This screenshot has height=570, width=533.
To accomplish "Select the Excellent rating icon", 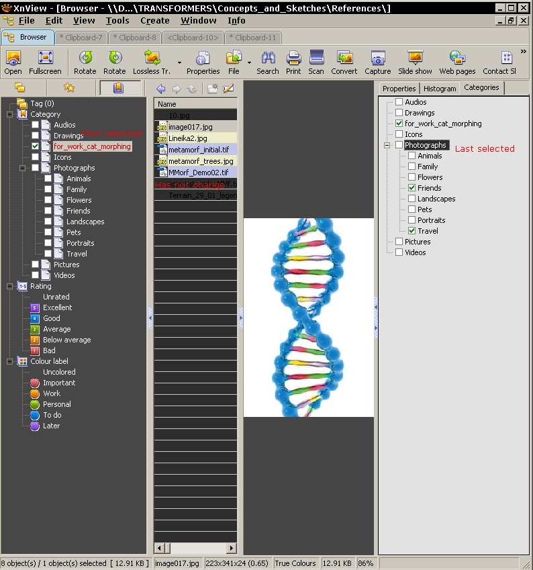I will pos(34,308).
